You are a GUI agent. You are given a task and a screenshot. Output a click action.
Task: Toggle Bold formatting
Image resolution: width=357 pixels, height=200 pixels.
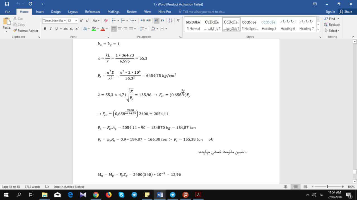(x=45, y=29)
